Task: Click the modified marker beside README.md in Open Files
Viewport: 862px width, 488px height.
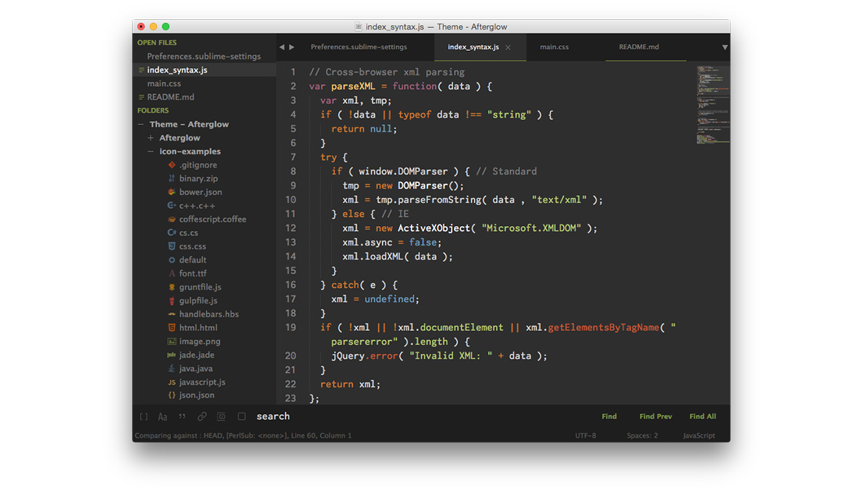Action: [x=141, y=97]
